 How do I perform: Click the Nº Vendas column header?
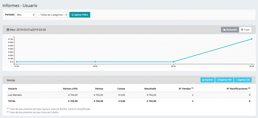186,89
